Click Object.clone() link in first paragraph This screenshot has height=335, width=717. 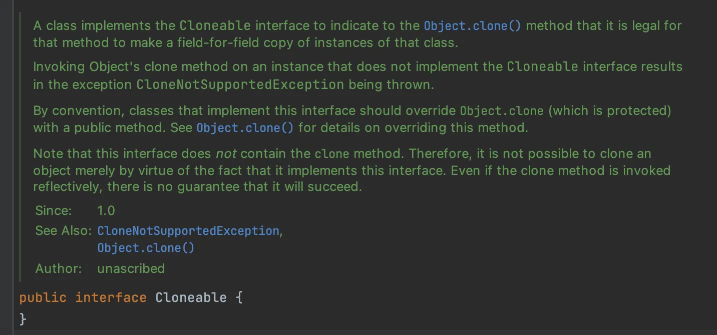472,25
